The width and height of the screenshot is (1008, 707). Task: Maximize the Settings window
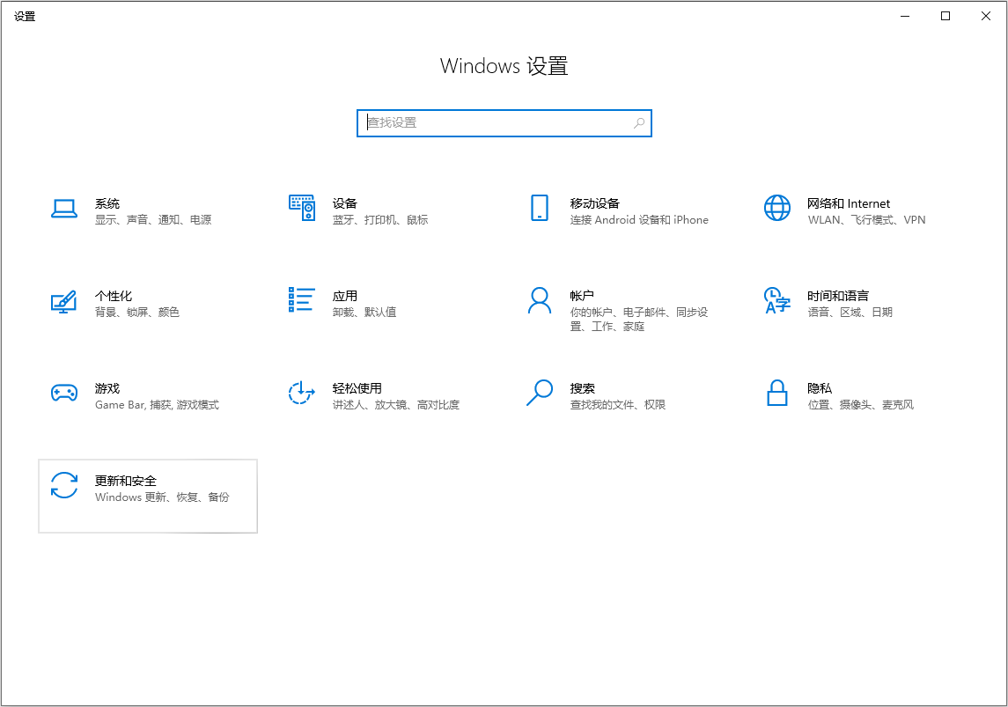click(x=945, y=16)
